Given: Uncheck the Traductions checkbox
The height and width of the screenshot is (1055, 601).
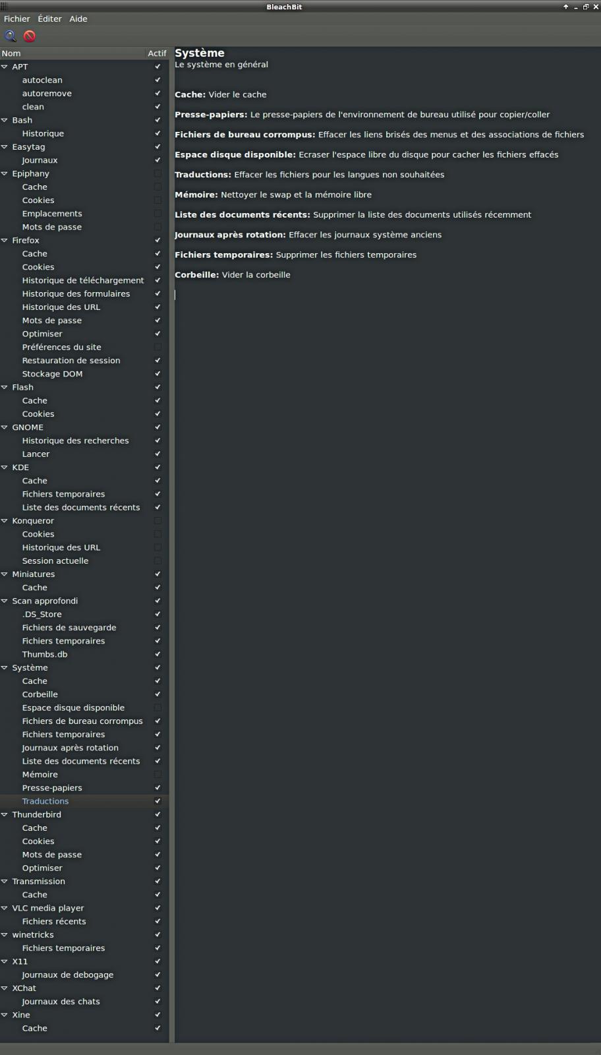Looking at the screenshot, I should coord(157,801).
